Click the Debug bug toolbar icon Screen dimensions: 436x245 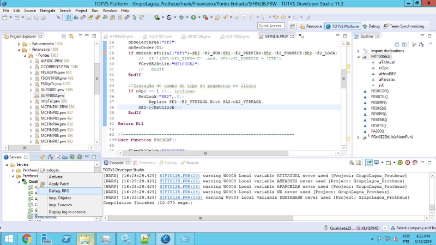[181, 17]
